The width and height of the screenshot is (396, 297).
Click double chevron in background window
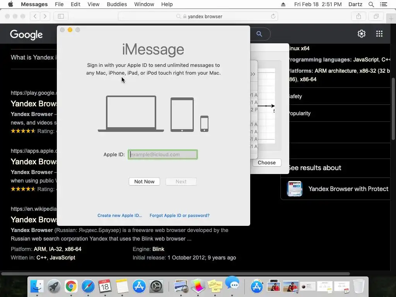coord(253,74)
